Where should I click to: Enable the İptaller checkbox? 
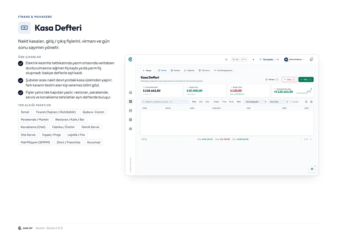point(291,102)
